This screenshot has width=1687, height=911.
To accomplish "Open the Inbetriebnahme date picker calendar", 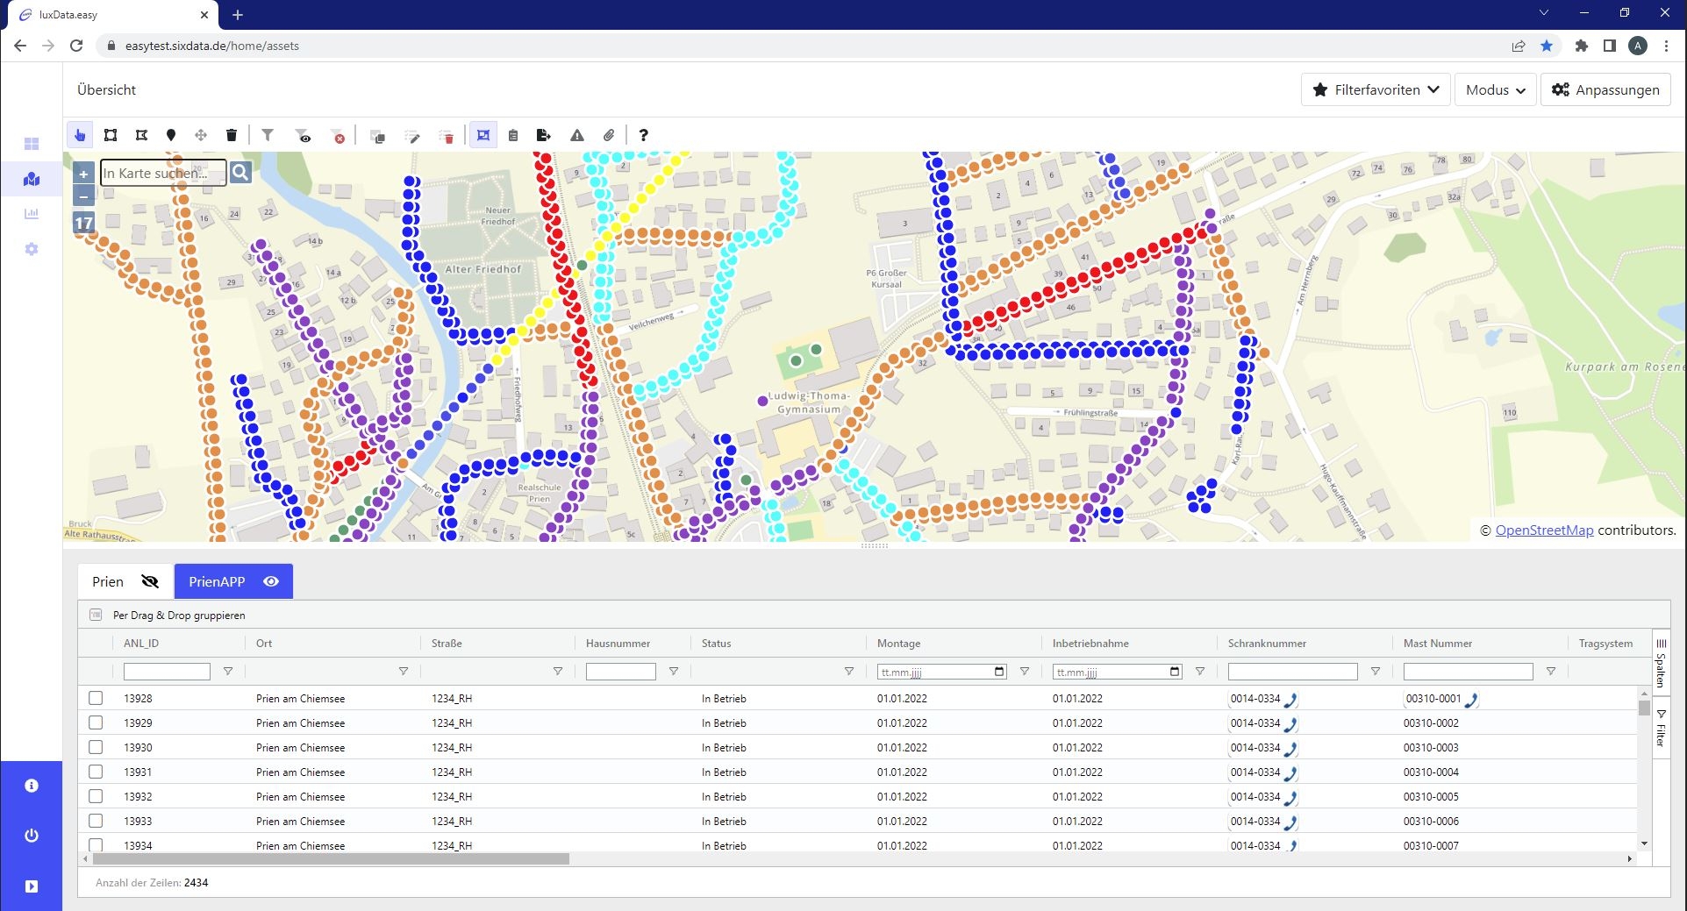I will (x=1175, y=672).
